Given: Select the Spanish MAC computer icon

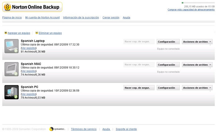Looking at the screenshot, I should pos(11,69).
